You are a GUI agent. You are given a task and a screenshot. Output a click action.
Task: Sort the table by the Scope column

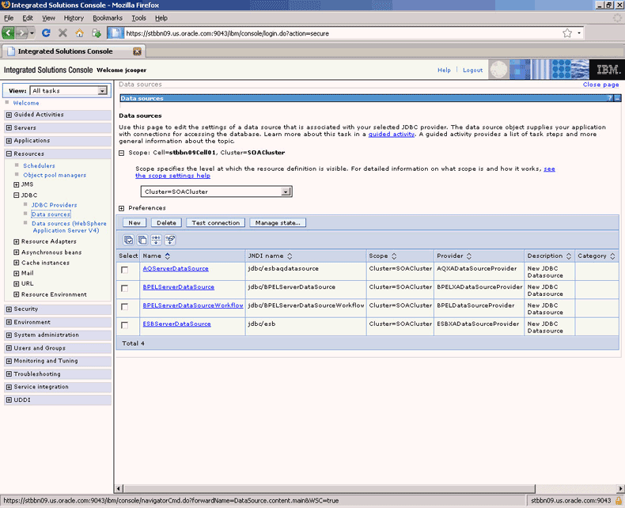pos(394,256)
